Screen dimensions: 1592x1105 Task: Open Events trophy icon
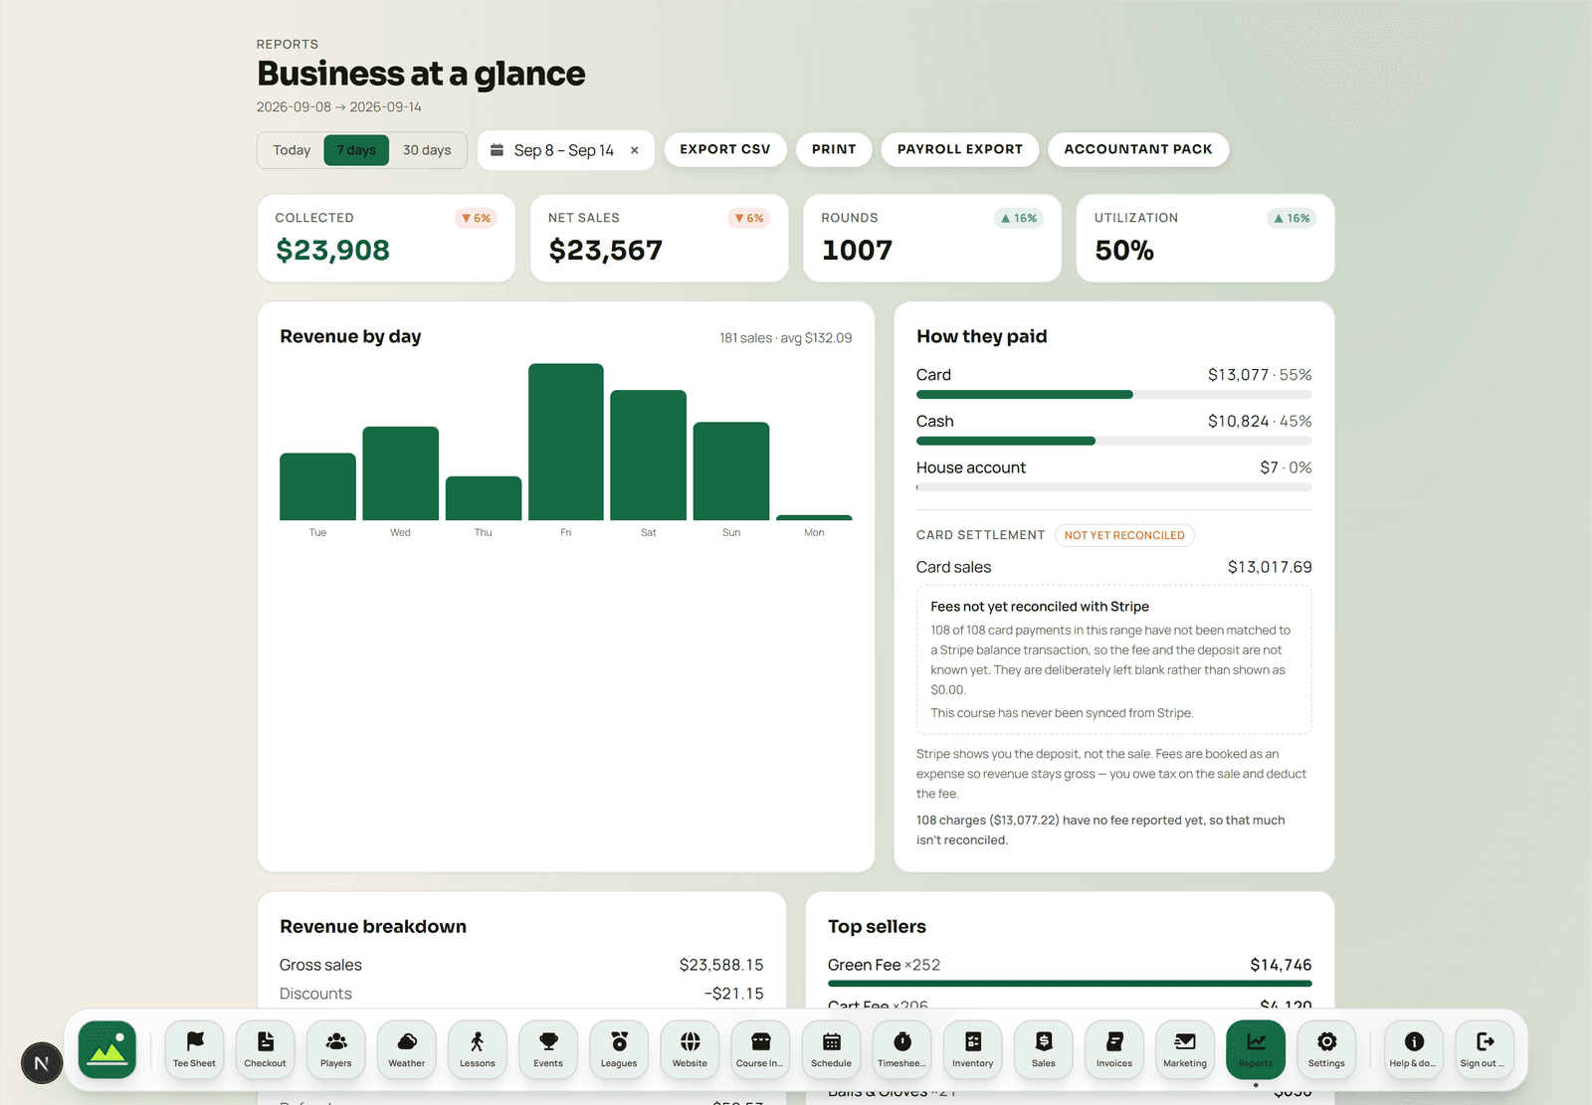(x=547, y=1049)
